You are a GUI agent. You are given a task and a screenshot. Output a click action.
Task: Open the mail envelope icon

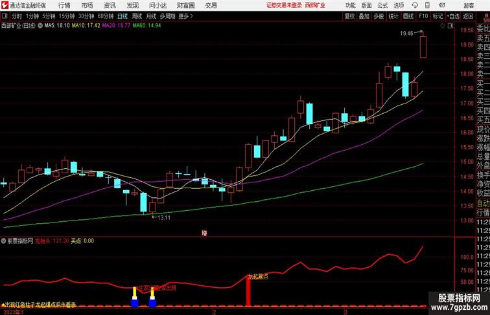[442, 5]
